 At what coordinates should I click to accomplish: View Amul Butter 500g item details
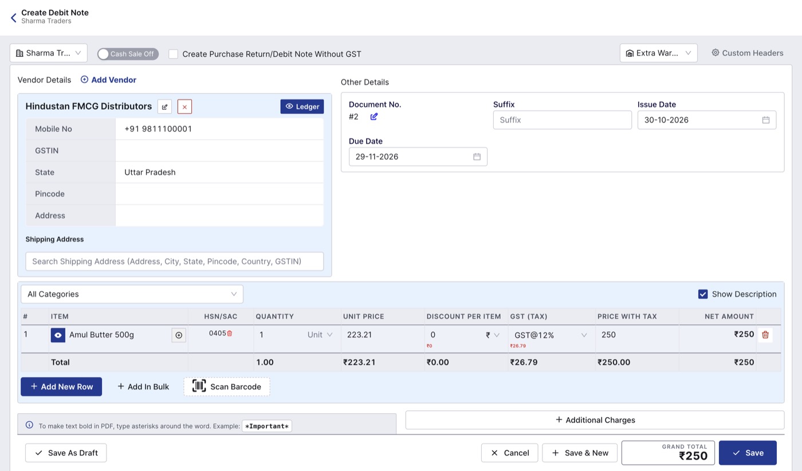click(58, 335)
